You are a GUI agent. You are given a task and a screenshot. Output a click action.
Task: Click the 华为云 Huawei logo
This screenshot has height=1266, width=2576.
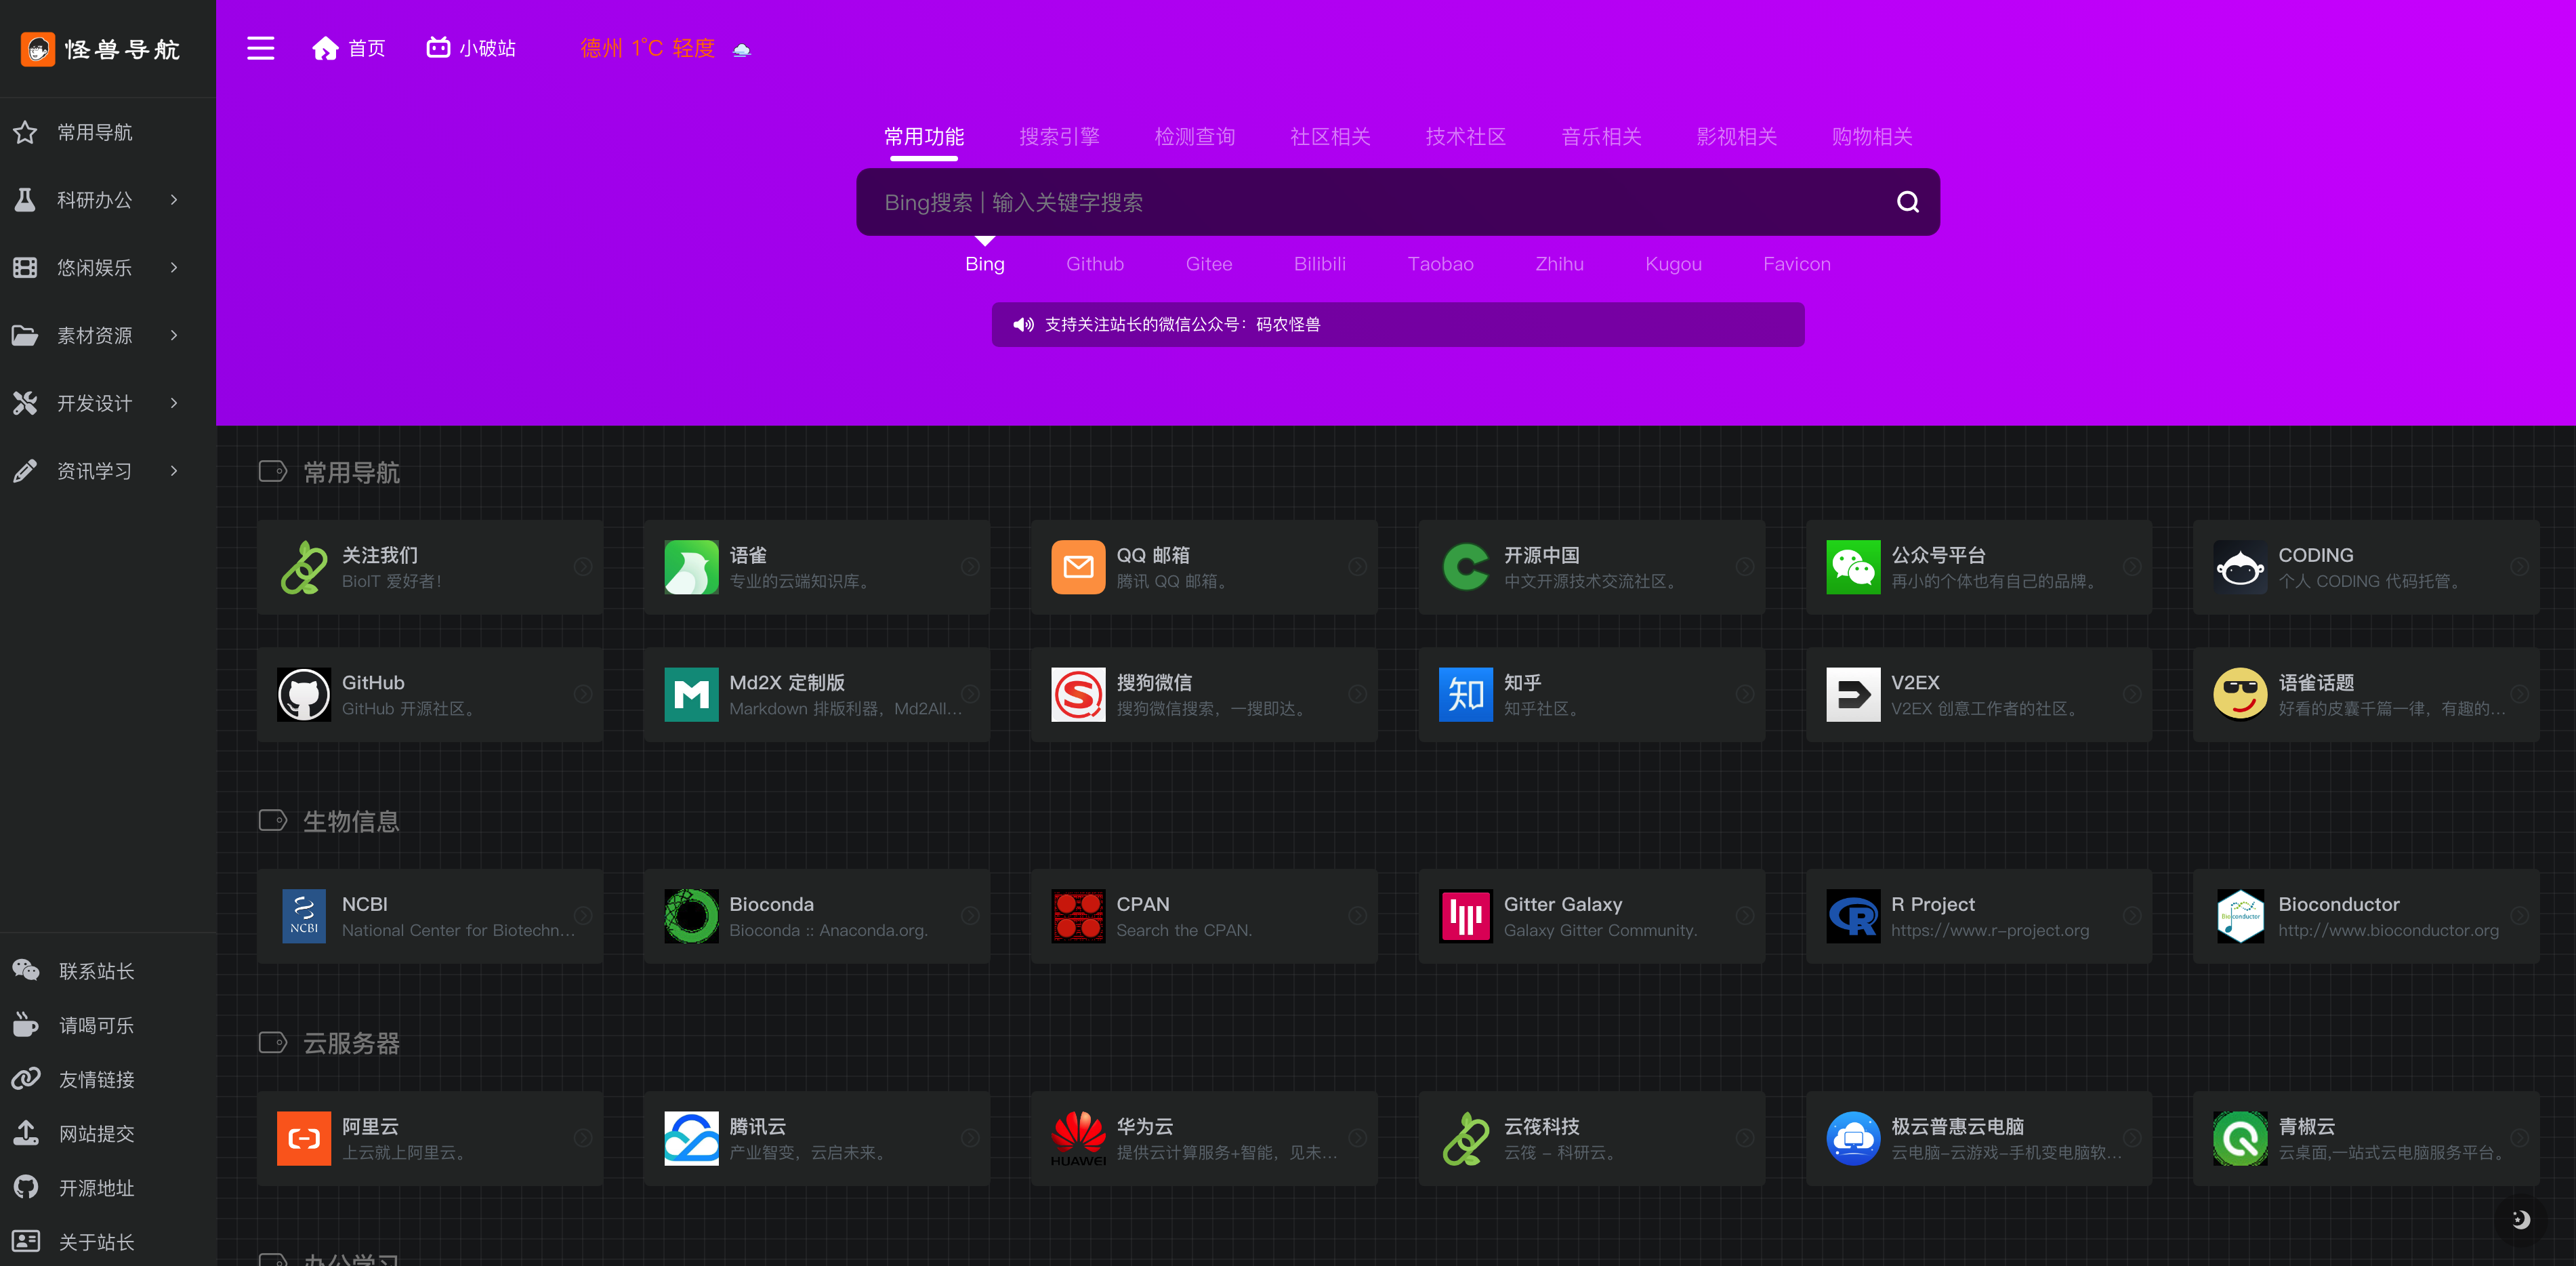tap(1078, 1138)
